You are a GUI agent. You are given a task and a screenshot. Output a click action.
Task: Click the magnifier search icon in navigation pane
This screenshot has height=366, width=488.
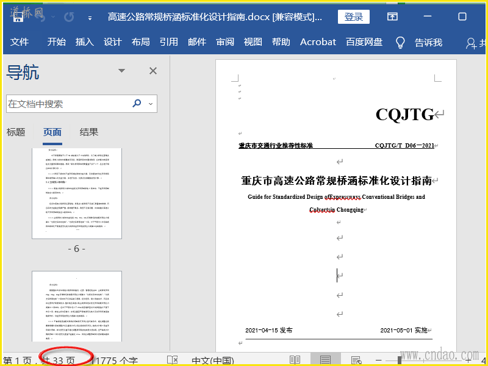pos(137,104)
